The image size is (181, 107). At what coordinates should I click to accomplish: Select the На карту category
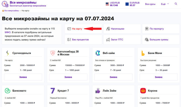pyautogui.click(x=83, y=29)
